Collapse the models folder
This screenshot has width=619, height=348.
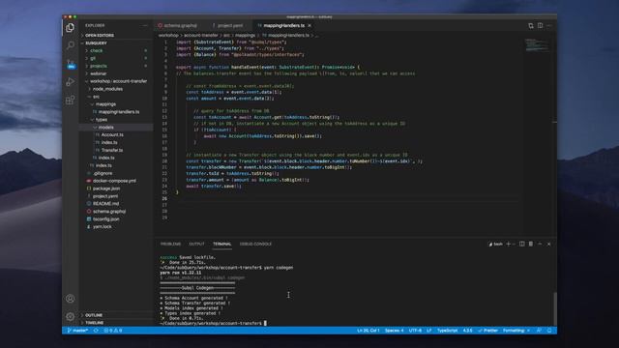[105, 128]
